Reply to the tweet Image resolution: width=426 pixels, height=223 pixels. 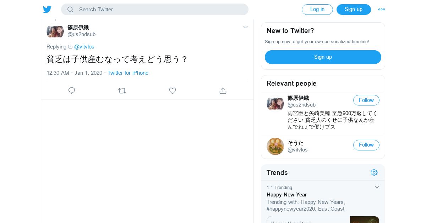pyautogui.click(x=72, y=91)
